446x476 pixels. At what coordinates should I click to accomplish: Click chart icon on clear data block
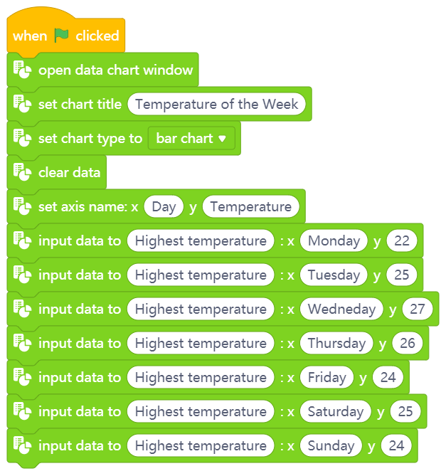click(22, 172)
